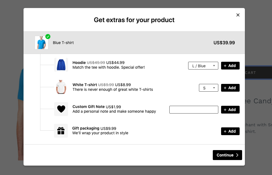272x175 pixels.
Task: Add the White T-shirt extra
Action: 230,88
